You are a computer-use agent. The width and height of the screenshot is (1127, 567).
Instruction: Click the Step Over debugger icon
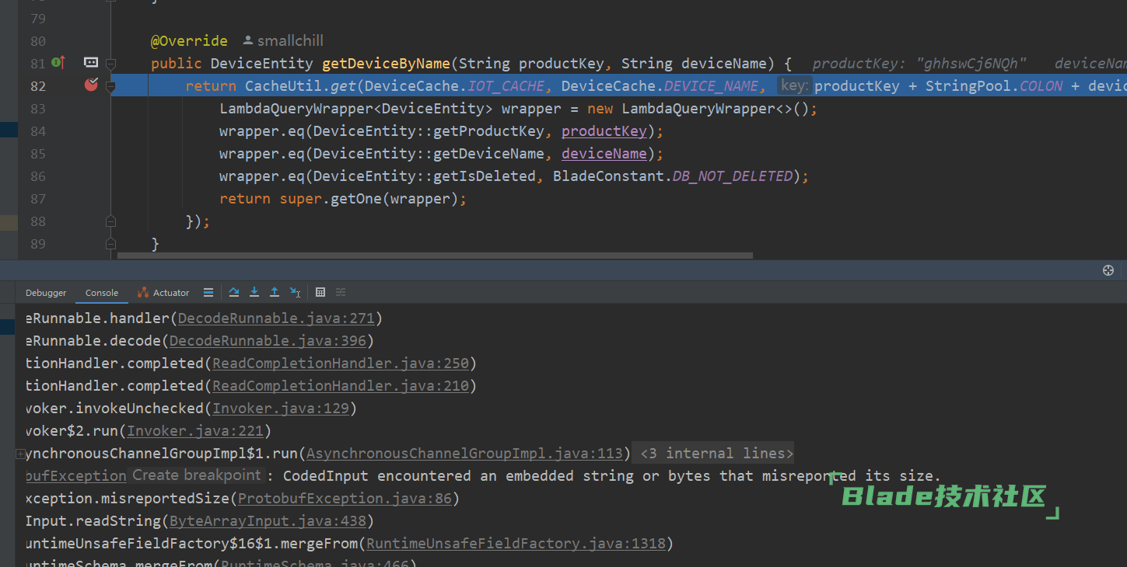tap(234, 292)
